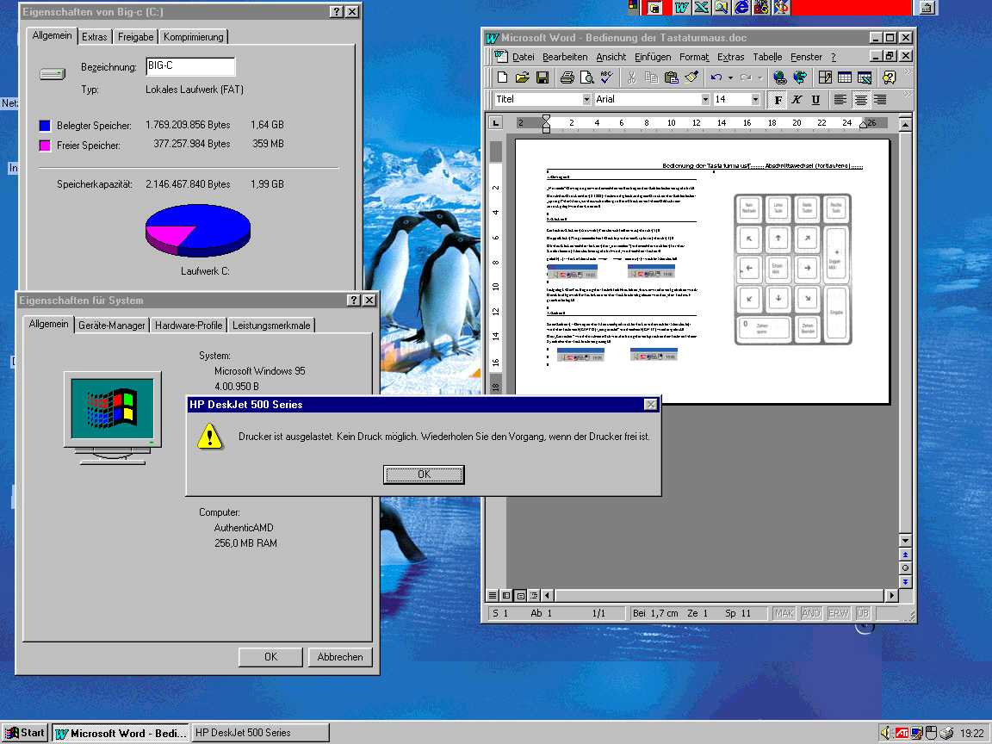Screen dimensions: 992x744
Task: Open Select Browse Object circle button
Action: (x=905, y=568)
